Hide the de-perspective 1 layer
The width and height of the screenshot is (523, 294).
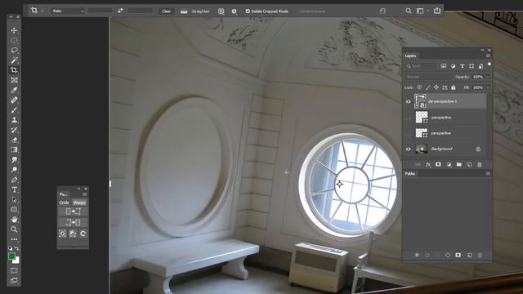click(409, 101)
